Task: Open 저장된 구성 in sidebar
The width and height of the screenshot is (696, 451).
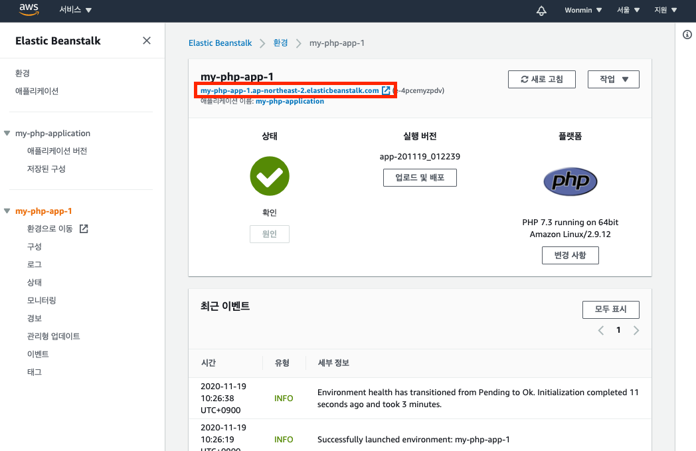Action: (46, 169)
